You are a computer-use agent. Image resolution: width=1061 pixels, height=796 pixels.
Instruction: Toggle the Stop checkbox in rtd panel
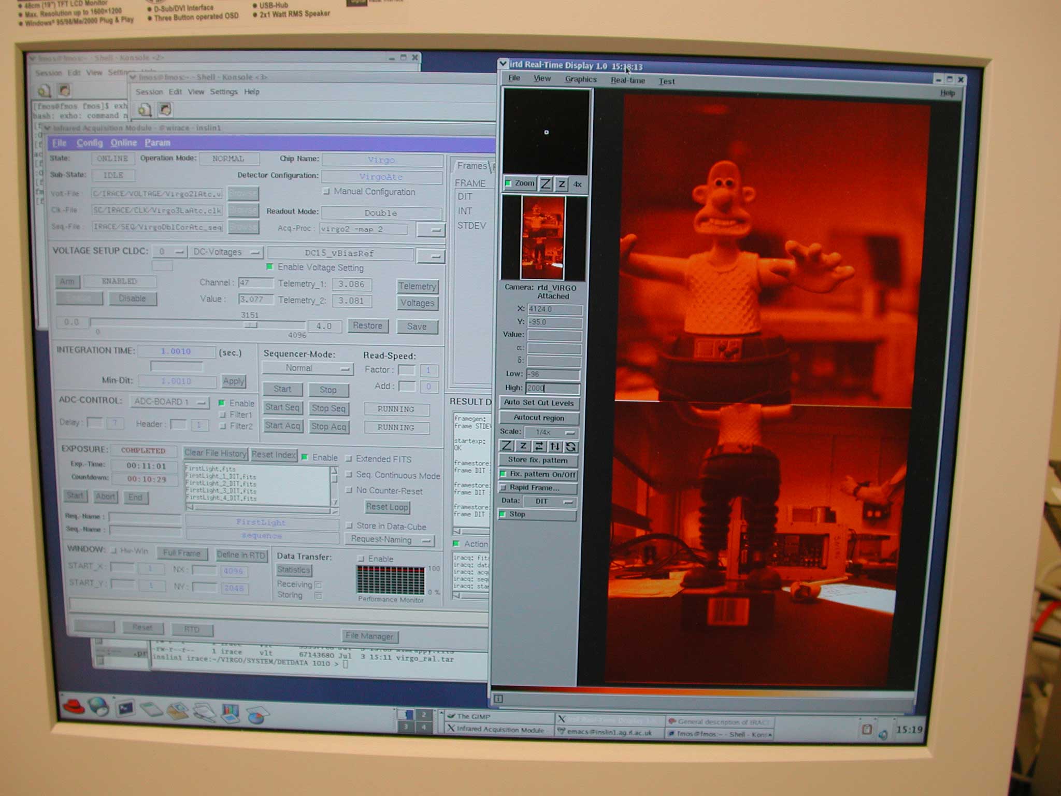tap(503, 514)
